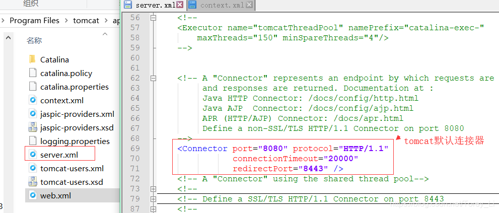Open the chevron dropdown after tomcat
Image resolution: width=499 pixels, height=213 pixels.
click(x=106, y=21)
